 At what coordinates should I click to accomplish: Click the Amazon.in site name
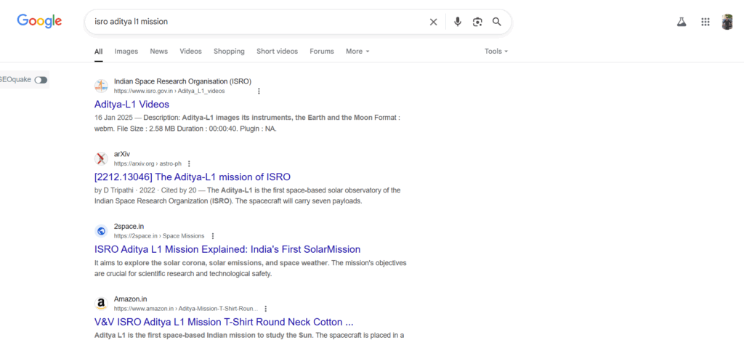131,299
